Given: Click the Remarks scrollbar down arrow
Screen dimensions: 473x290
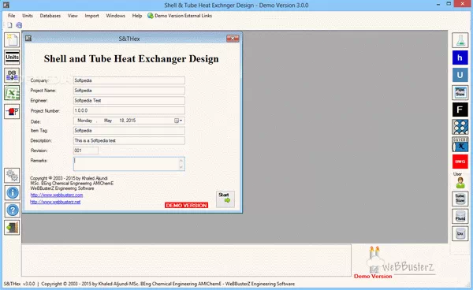Looking at the screenshot, I should click(181, 167).
